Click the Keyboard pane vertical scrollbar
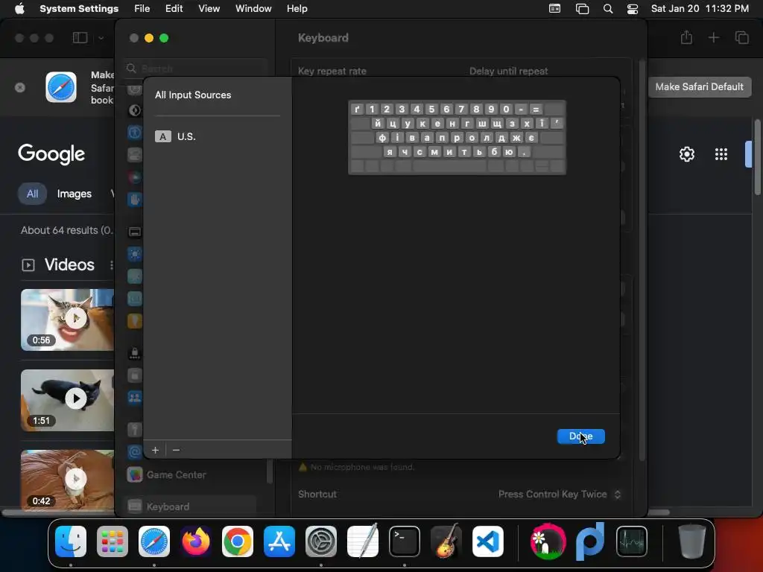This screenshot has height=572, width=763. tap(642, 260)
